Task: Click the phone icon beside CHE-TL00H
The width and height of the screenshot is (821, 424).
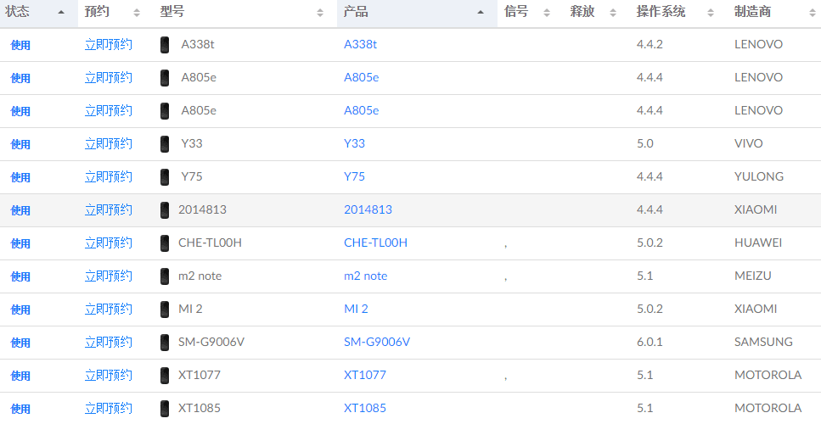Action: click(x=165, y=243)
